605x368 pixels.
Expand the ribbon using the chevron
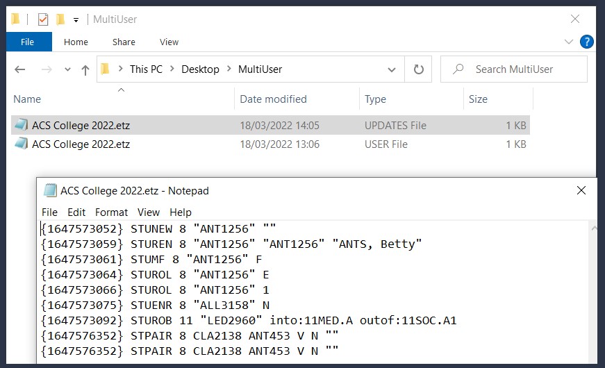[x=568, y=42]
